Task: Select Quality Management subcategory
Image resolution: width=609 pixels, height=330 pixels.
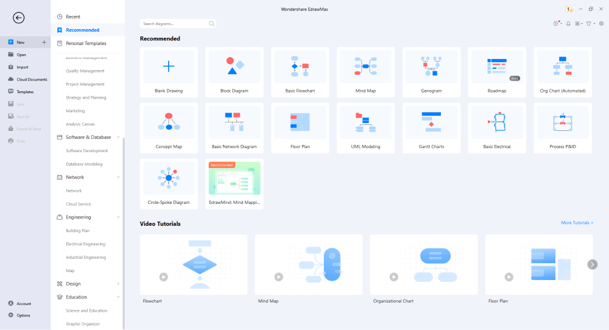Action: pyautogui.click(x=85, y=71)
